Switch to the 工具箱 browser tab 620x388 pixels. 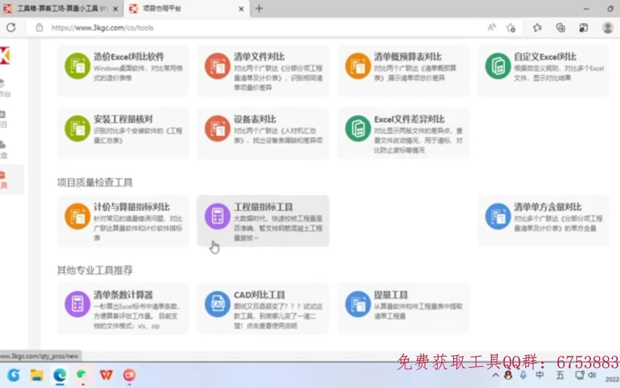point(61,9)
